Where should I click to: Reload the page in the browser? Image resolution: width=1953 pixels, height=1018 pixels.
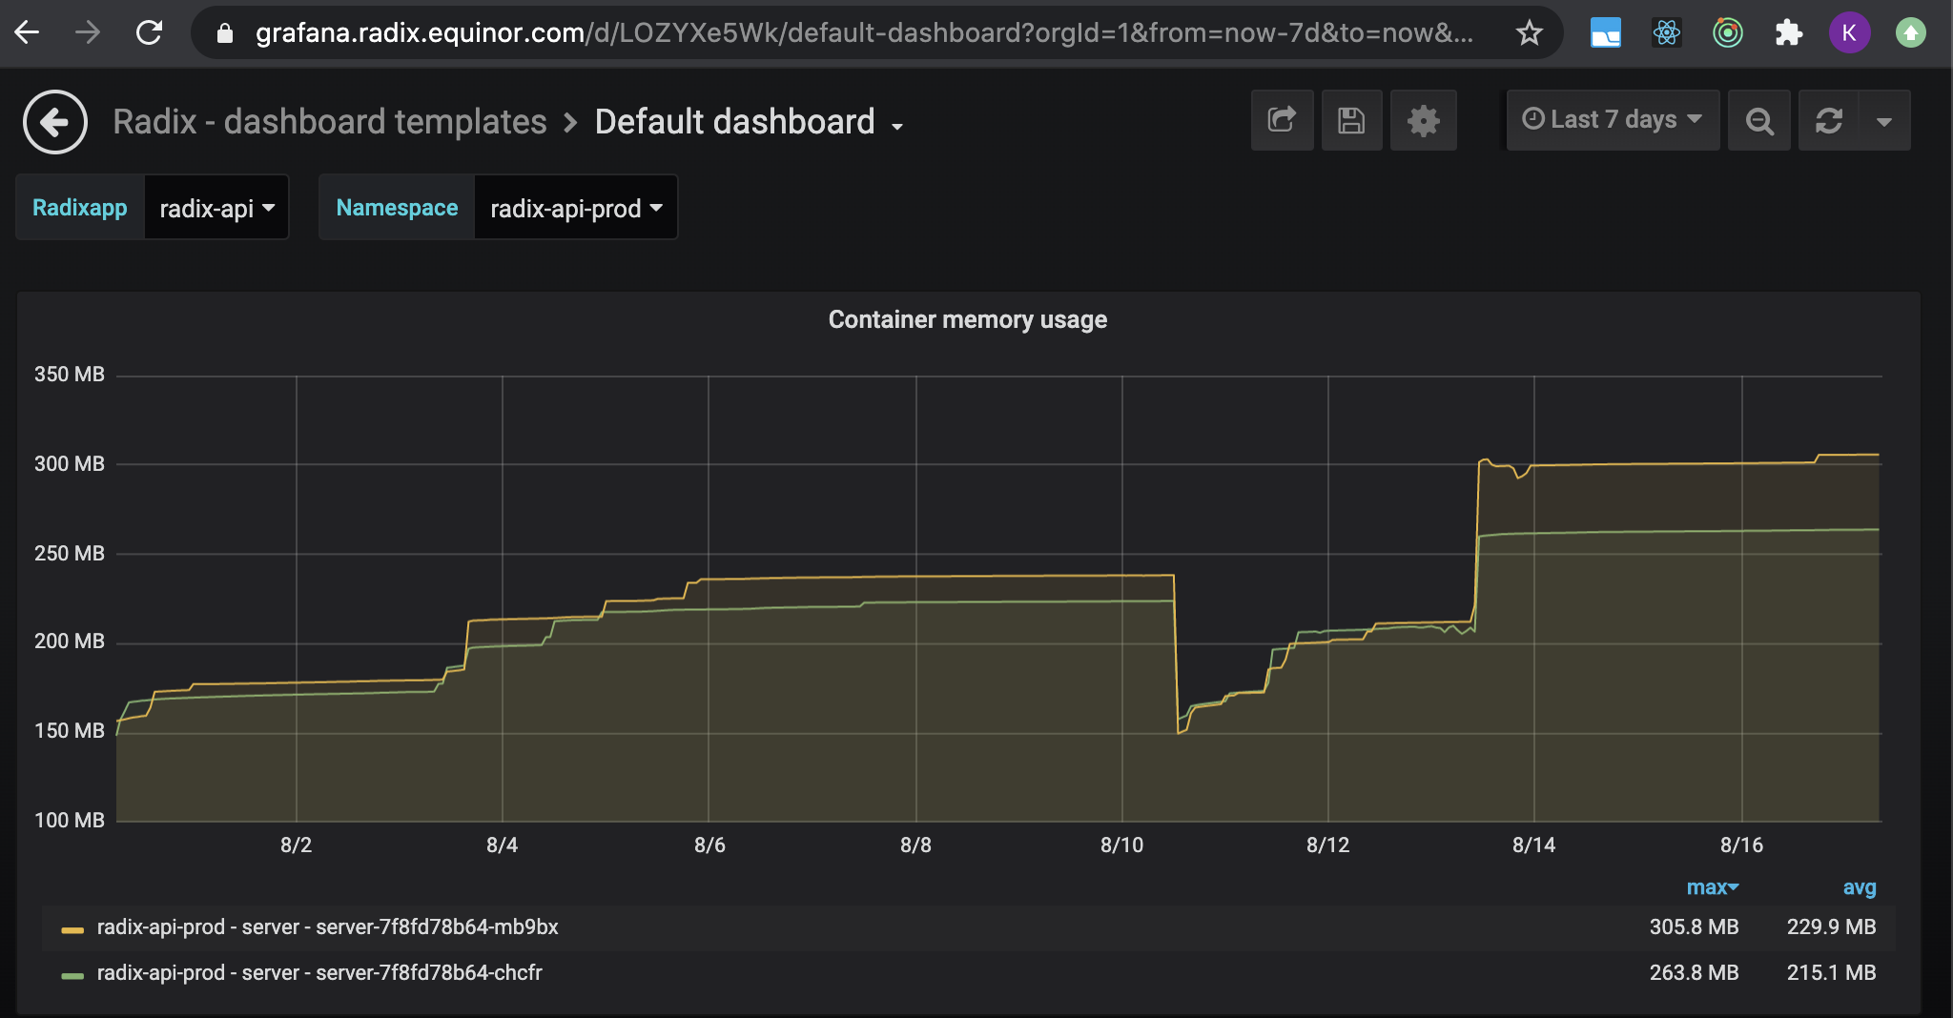(149, 33)
